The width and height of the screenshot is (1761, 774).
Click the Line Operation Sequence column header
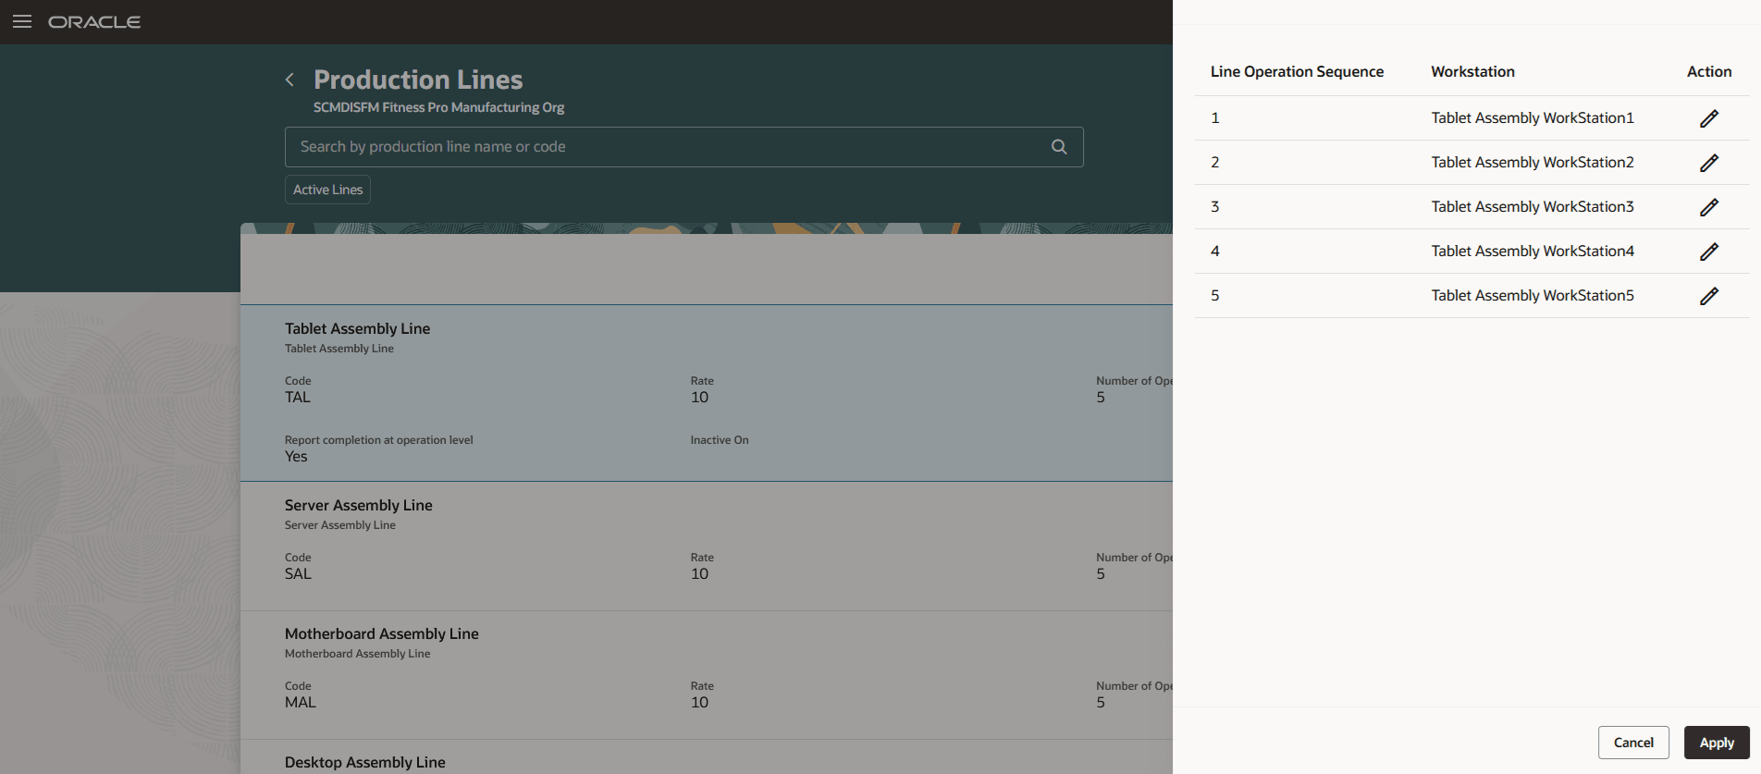1297,71
